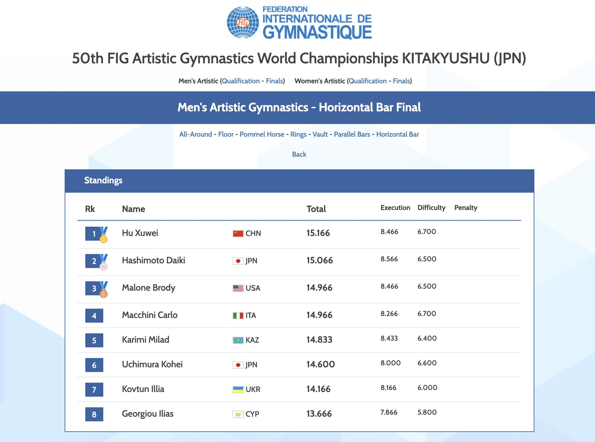
Task: Click the Rk column header
Action: [90, 209]
